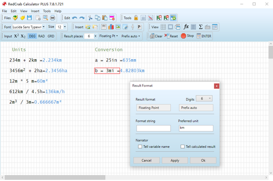This screenshot has width=273, height=181.
Task: Copy using the two-pages icon
Action: coord(97,18)
